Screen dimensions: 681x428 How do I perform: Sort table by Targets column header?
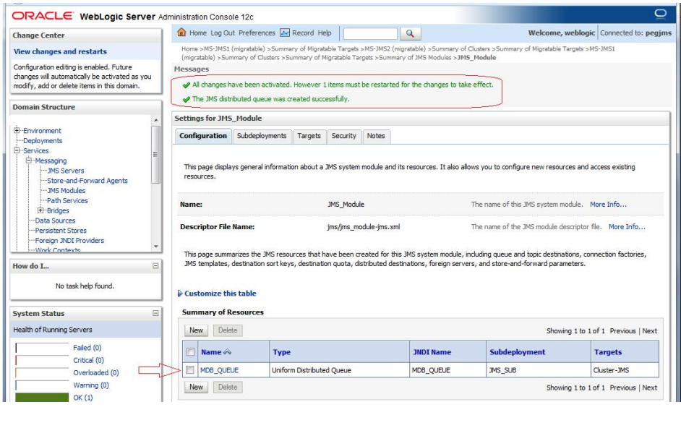607,352
